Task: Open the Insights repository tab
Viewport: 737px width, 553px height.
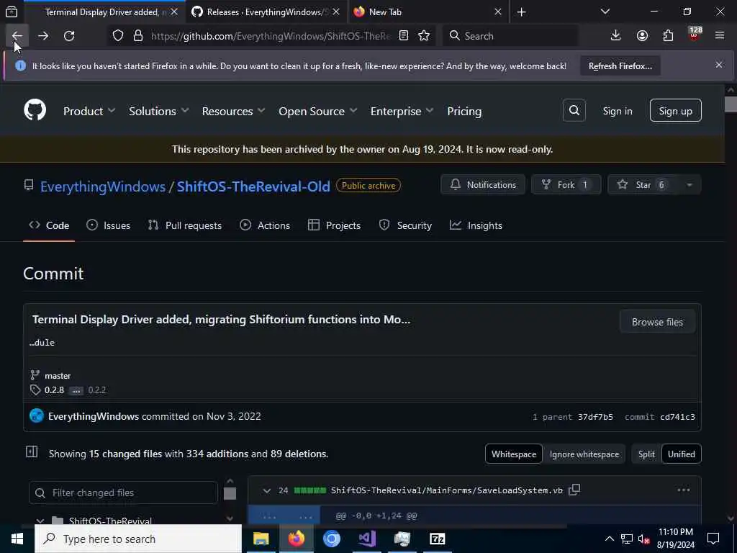Action: coord(476,225)
